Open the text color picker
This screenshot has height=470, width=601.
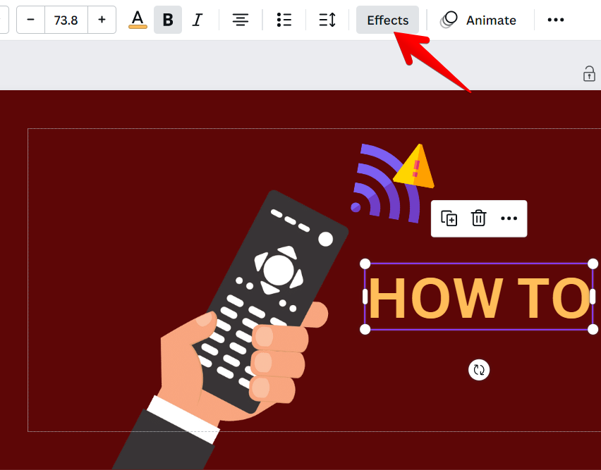point(138,20)
